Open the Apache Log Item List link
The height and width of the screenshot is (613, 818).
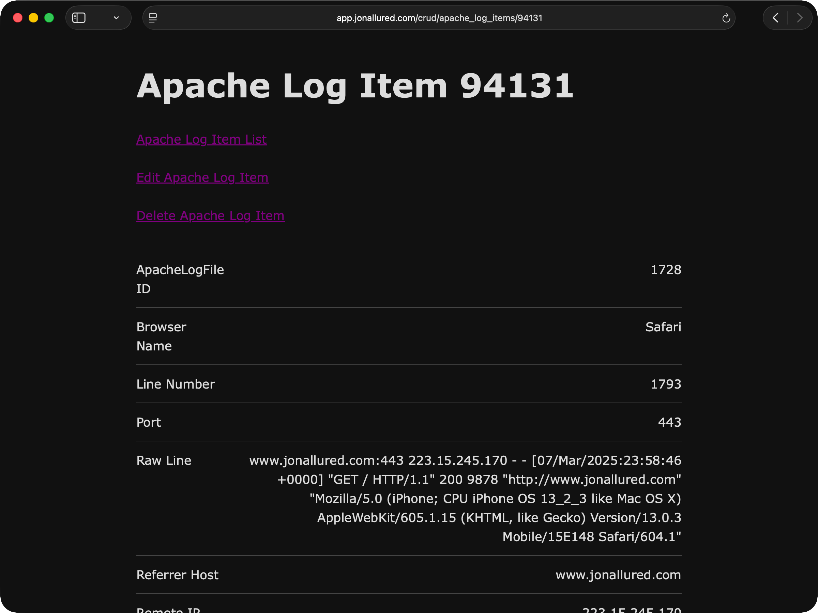(201, 140)
